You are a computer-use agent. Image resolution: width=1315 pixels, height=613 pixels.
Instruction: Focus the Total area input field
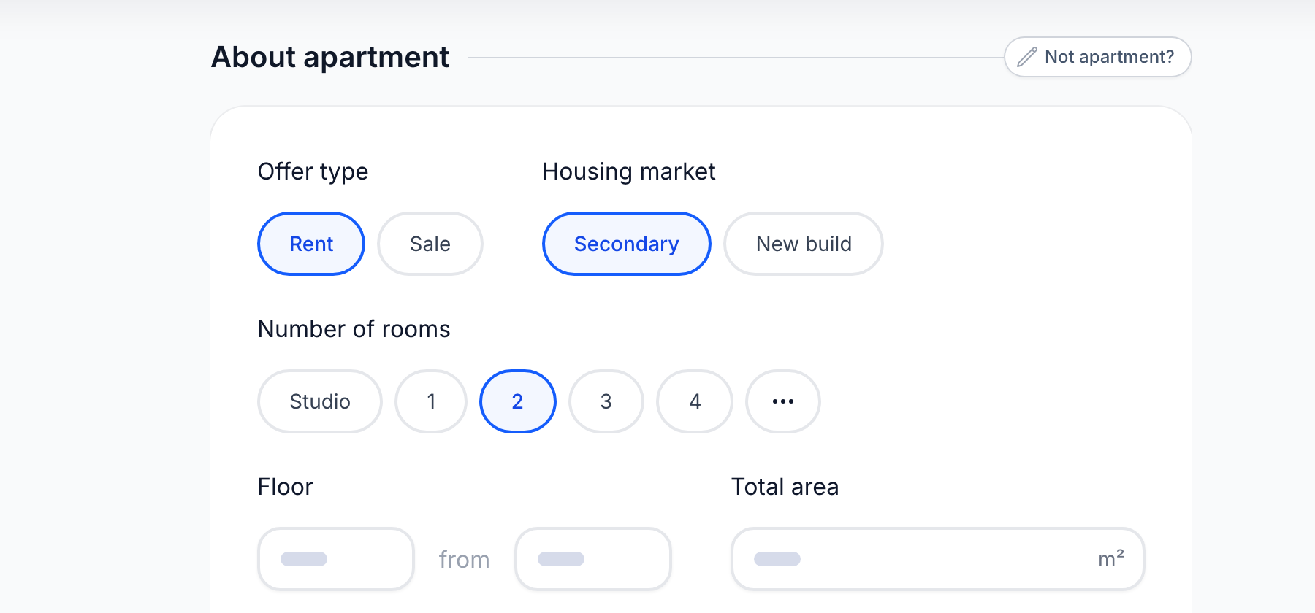click(x=938, y=559)
